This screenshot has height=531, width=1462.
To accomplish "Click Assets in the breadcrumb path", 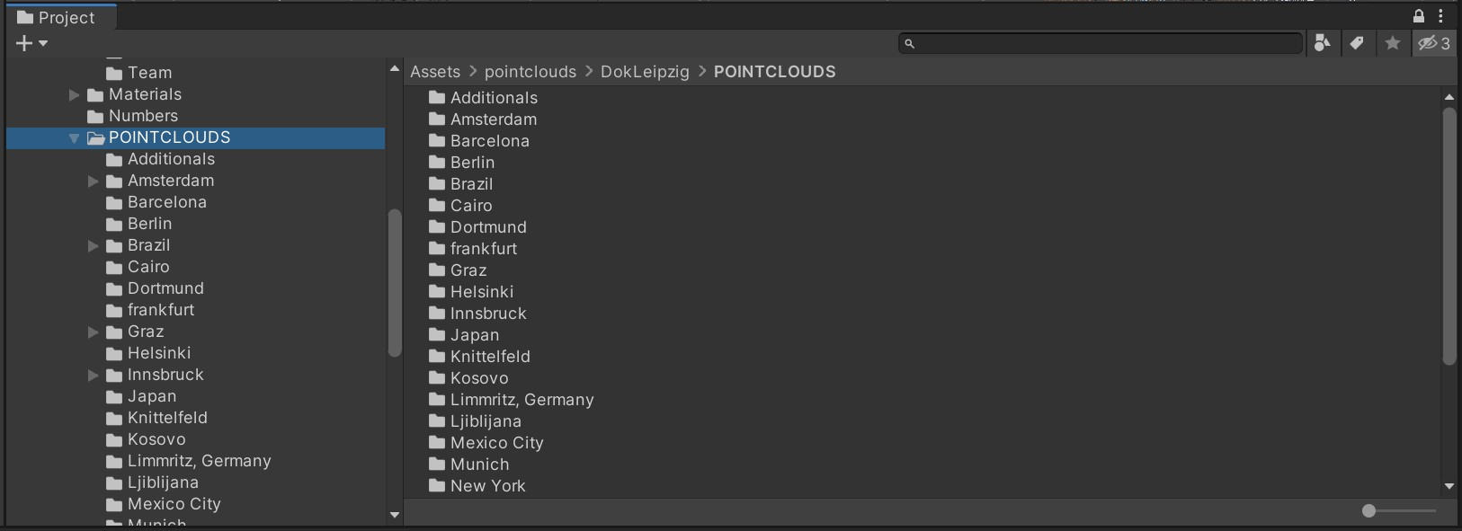I will pos(435,72).
